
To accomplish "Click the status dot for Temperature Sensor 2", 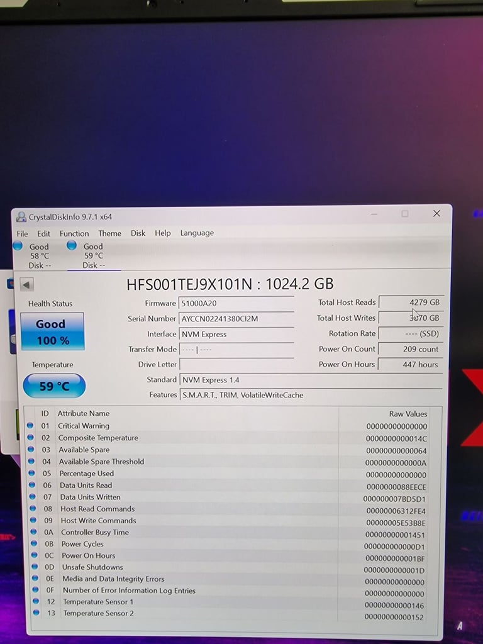I will [x=36, y=613].
